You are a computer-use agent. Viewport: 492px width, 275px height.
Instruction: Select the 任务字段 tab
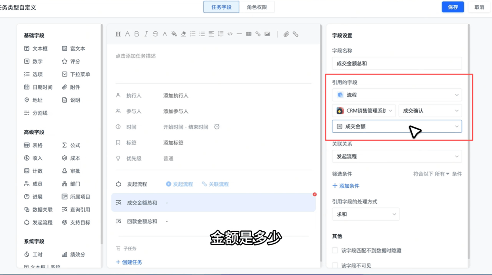click(221, 7)
